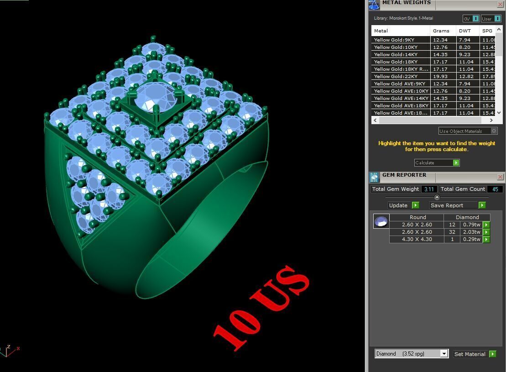Collapse gem reporter using the round divider arrow
Screen dimensions: 506x372
pyautogui.click(x=437, y=197)
